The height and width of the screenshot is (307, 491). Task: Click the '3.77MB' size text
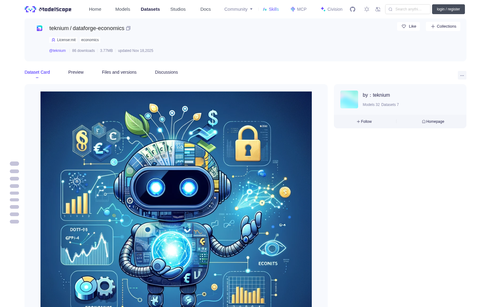coord(106,51)
